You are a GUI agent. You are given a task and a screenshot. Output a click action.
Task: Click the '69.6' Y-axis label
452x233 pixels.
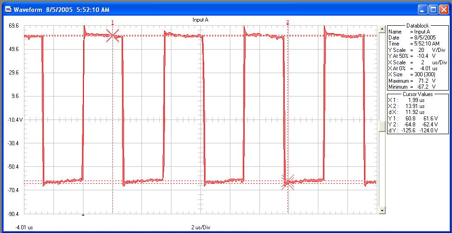pos(14,26)
